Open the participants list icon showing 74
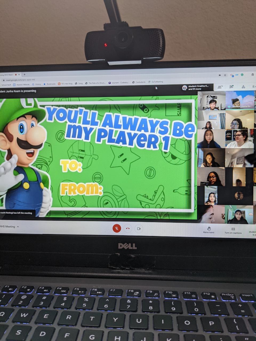Screen dimensions: 256x341 click(220, 87)
